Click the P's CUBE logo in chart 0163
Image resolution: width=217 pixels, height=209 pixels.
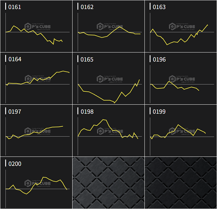(x=182, y=27)
